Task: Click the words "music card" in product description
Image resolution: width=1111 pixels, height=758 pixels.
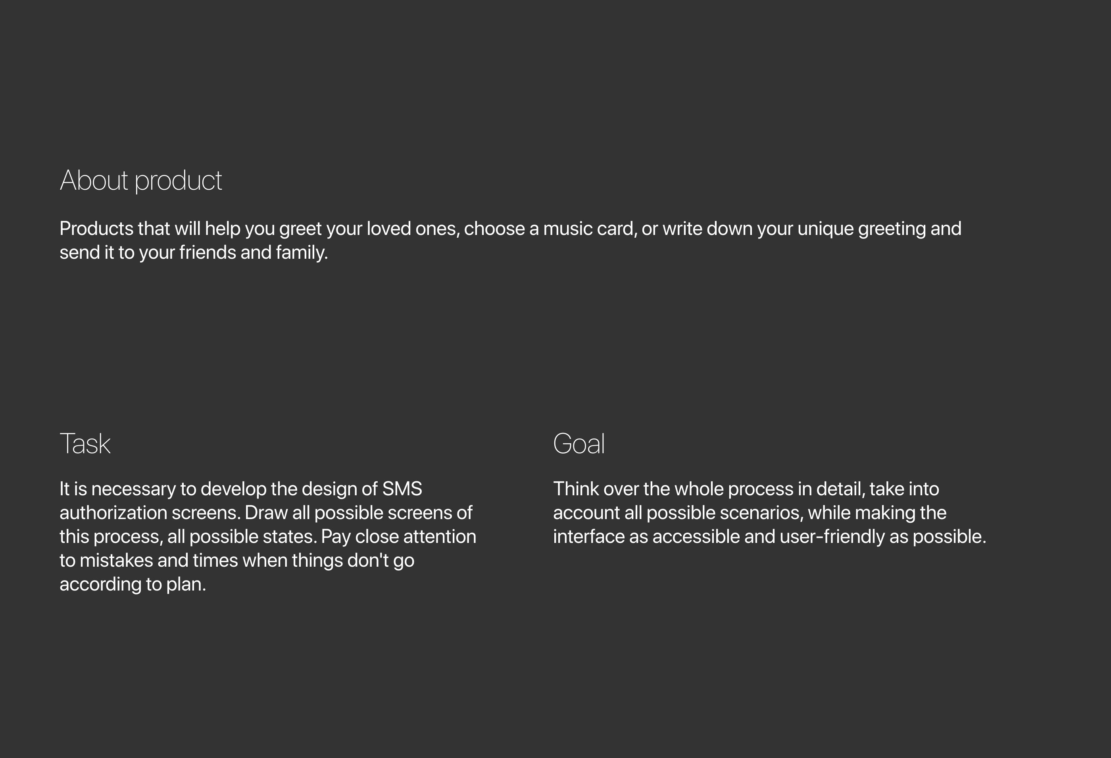Action: 590,229
